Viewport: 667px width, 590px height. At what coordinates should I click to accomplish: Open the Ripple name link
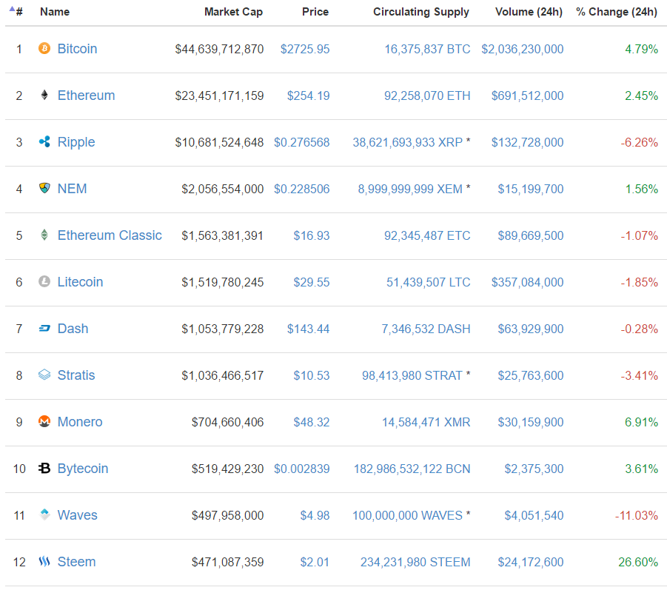[x=76, y=142]
